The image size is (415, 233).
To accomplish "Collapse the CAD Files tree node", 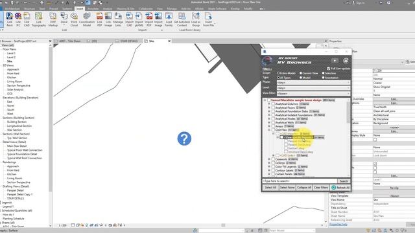I will [269, 129].
